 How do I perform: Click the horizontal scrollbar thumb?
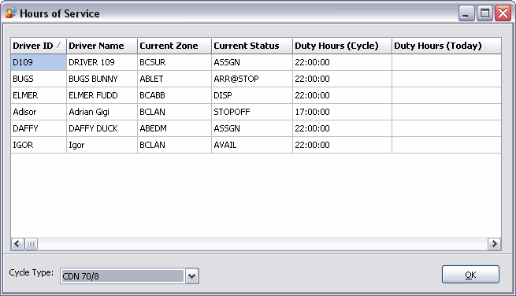point(31,244)
